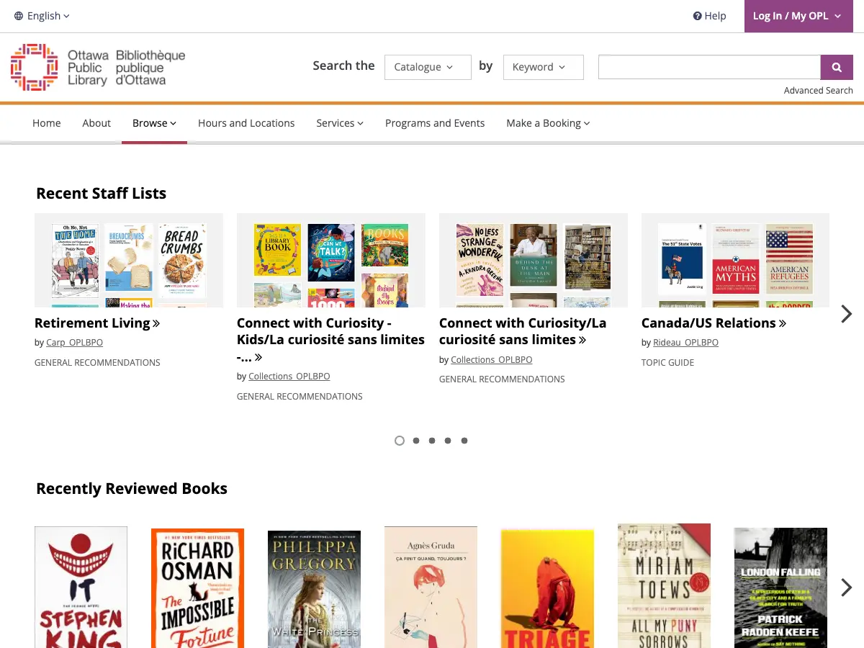Click the Recent Staff Lists heading
This screenshot has height=648, width=864.
pos(102,194)
